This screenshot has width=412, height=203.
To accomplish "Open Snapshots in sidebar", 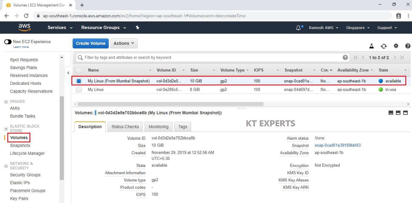I will click(x=20, y=145).
